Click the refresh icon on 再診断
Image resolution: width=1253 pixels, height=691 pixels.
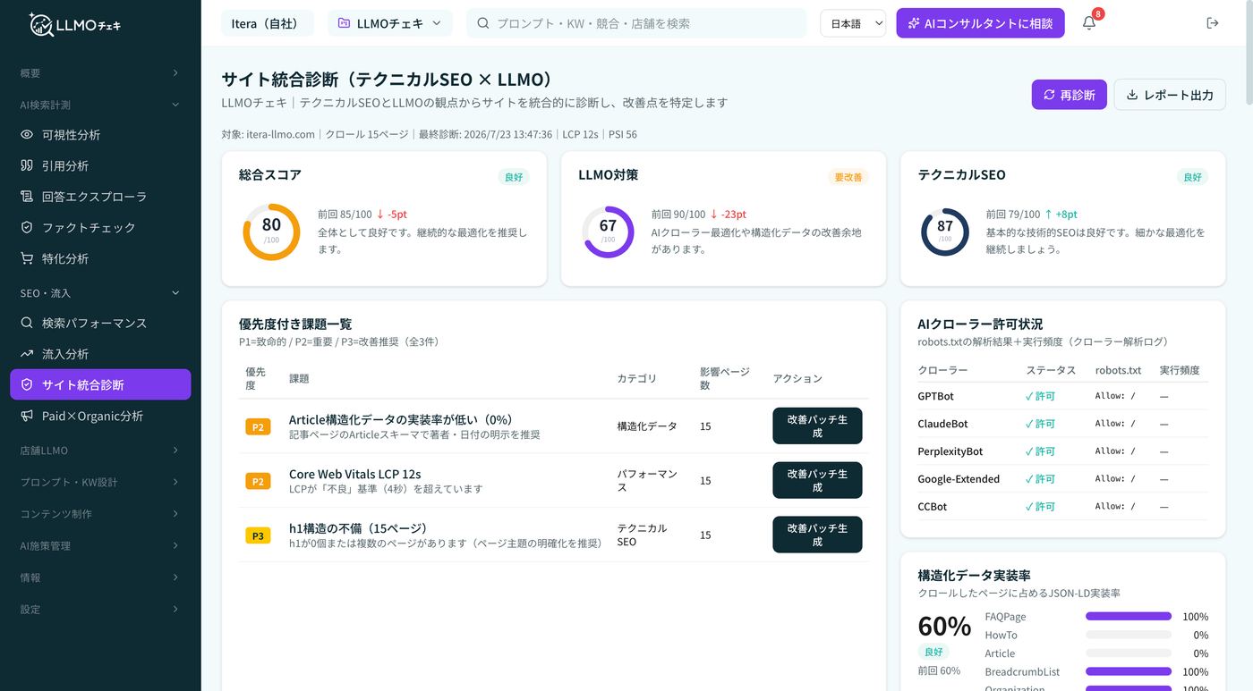[1049, 95]
